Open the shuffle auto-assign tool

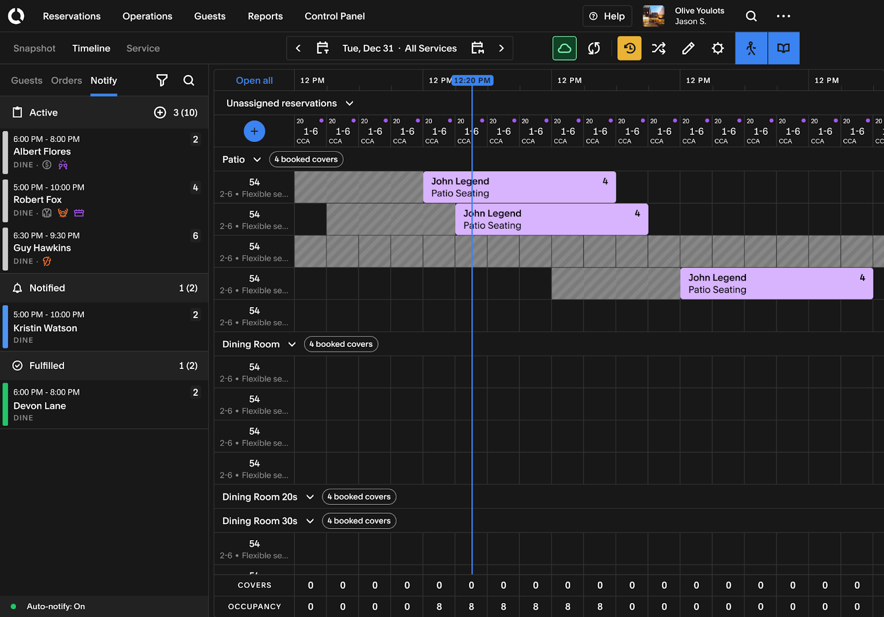click(659, 48)
